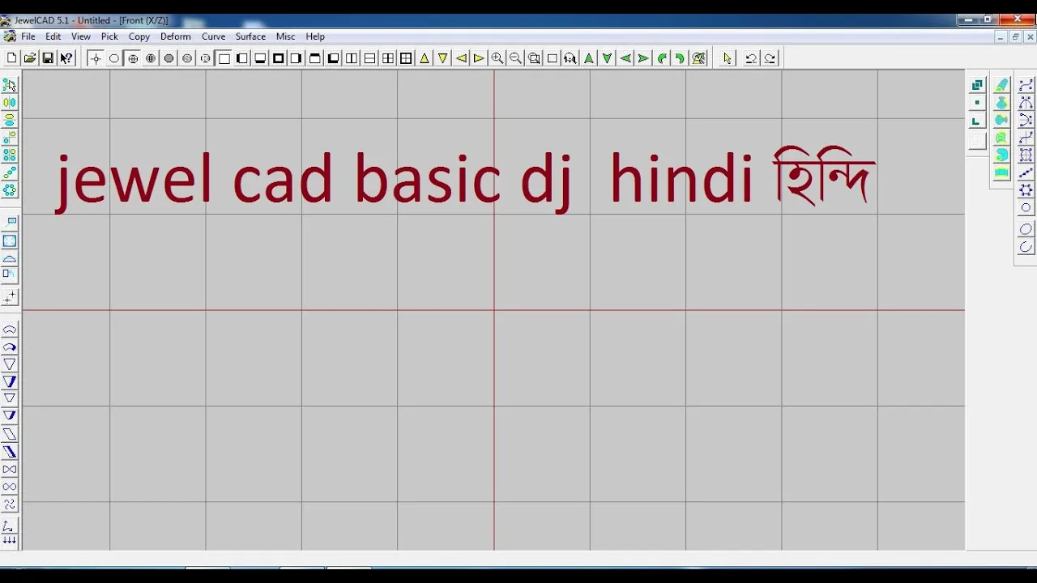
Task: Click the Zoom Out magnifier icon
Action: tap(515, 58)
